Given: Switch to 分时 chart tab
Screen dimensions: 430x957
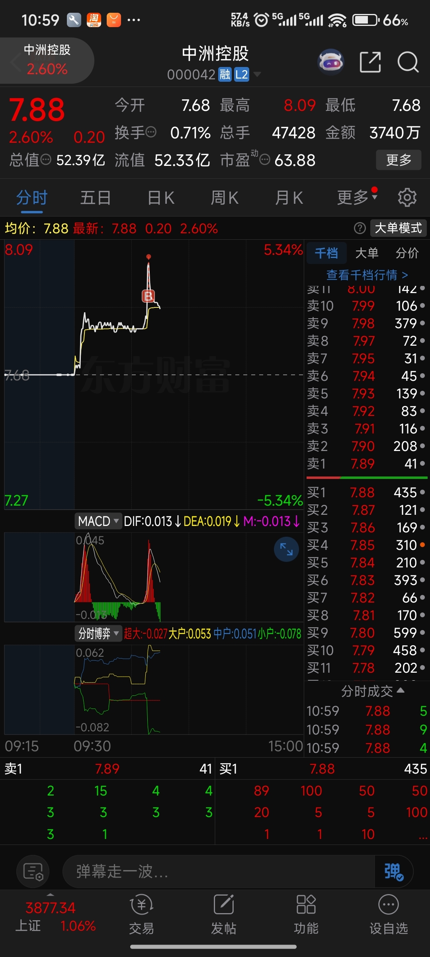Looking at the screenshot, I should point(32,198).
